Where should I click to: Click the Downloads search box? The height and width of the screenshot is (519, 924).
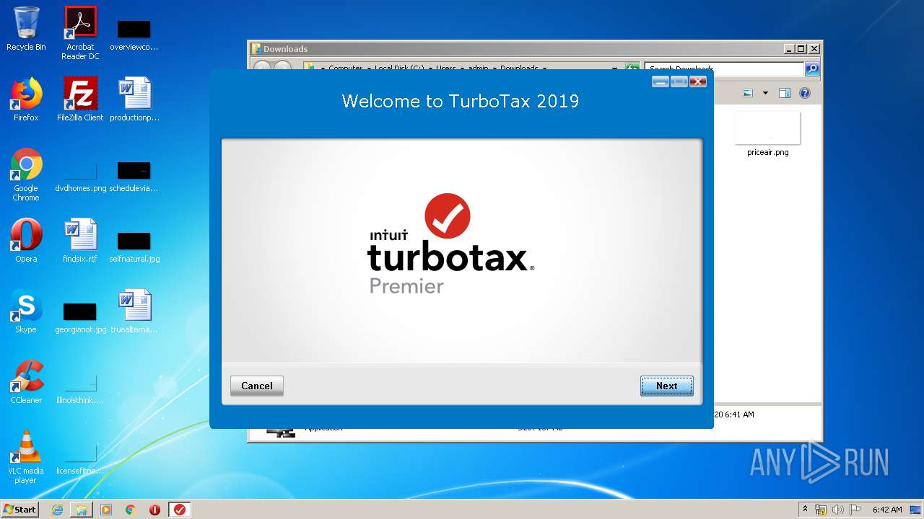point(724,68)
